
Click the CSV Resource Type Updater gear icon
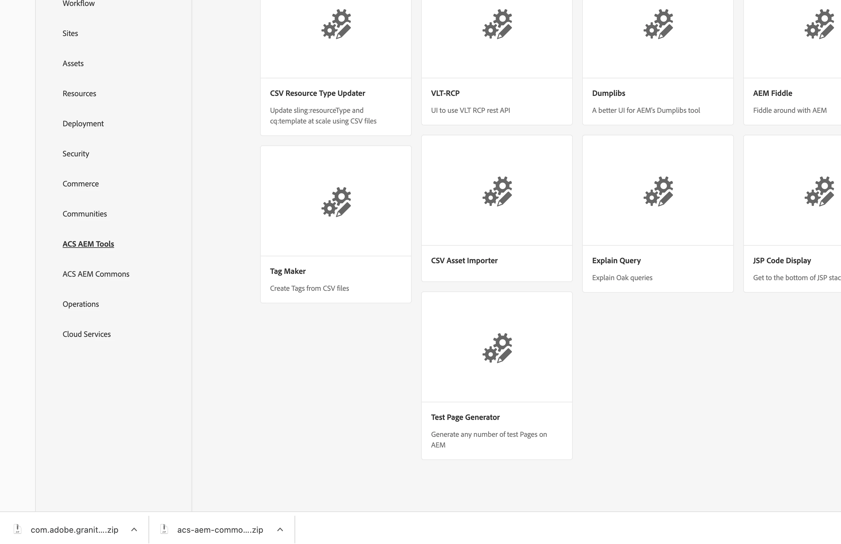(x=336, y=24)
